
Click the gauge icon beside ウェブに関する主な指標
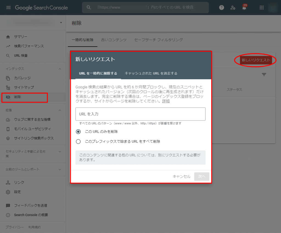pos(8,120)
